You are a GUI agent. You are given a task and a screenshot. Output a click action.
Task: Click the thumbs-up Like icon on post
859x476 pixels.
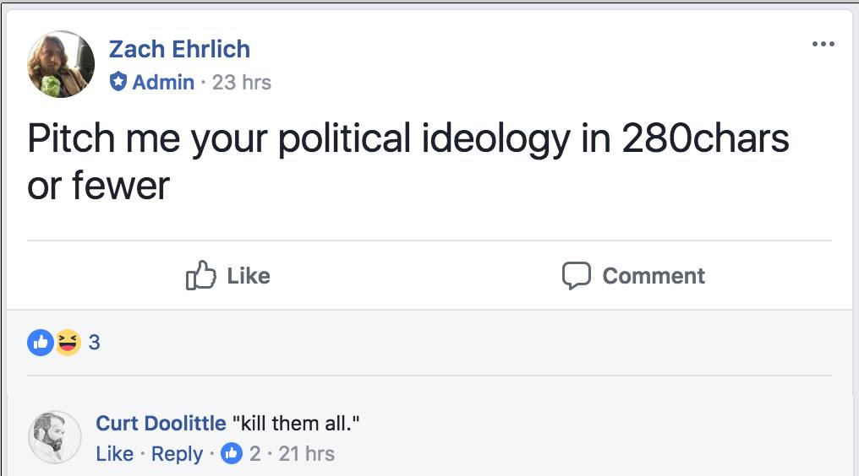[x=200, y=275]
